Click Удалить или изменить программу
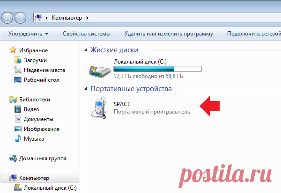Image resolution: width=281 pixels, height=193 pixels. pos(169,34)
